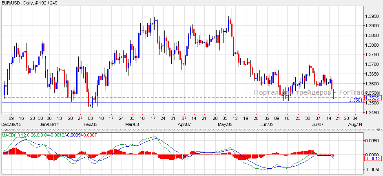Click the -0.0050 MACD scale label

click(372, 169)
